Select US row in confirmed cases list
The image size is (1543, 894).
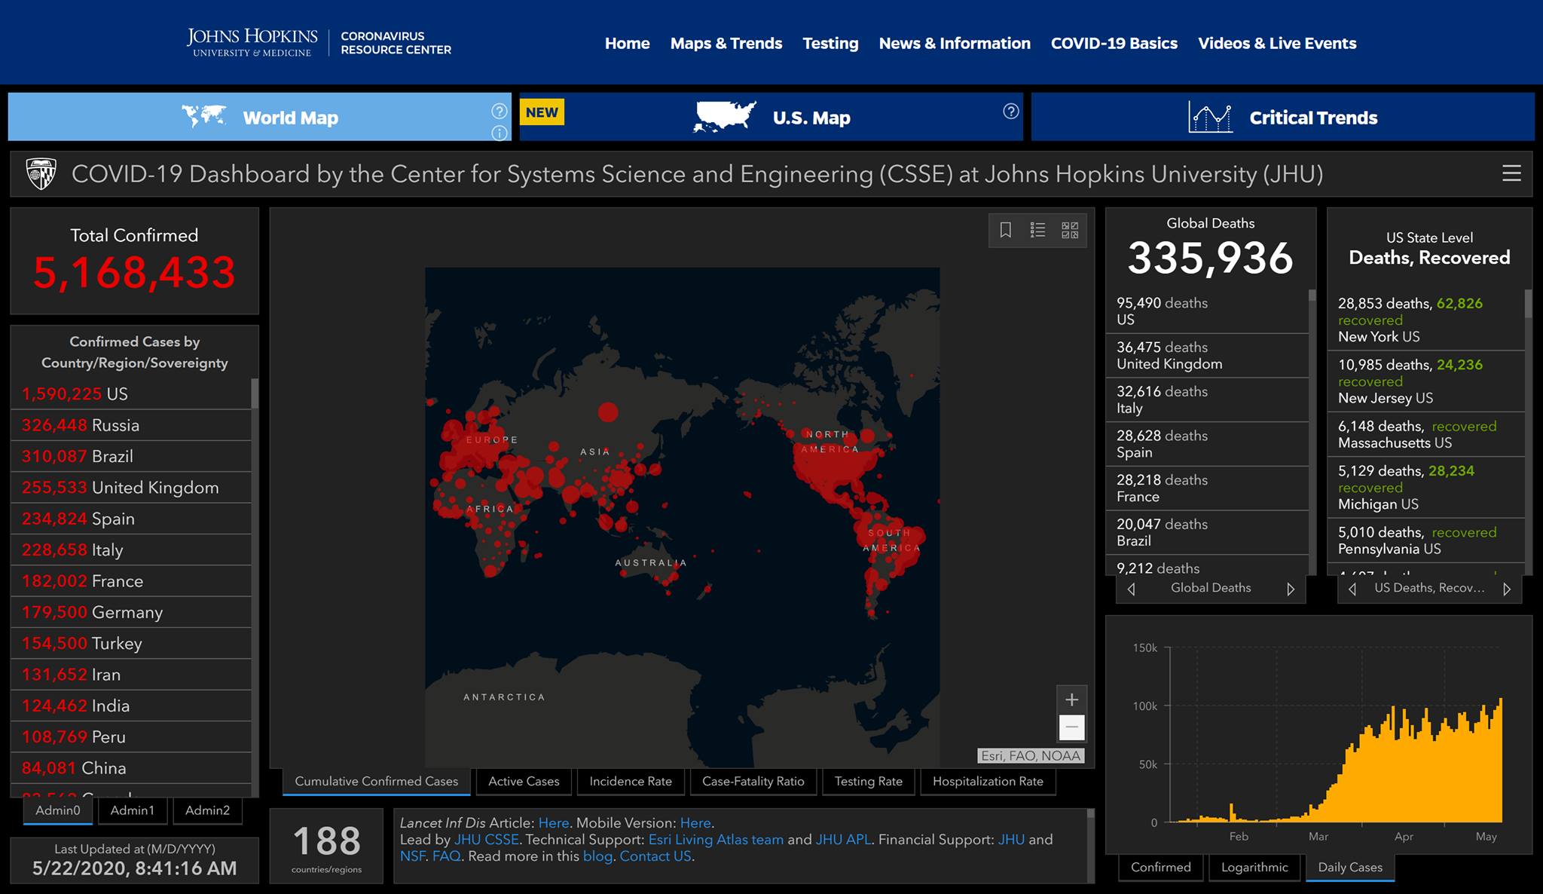[x=130, y=394]
